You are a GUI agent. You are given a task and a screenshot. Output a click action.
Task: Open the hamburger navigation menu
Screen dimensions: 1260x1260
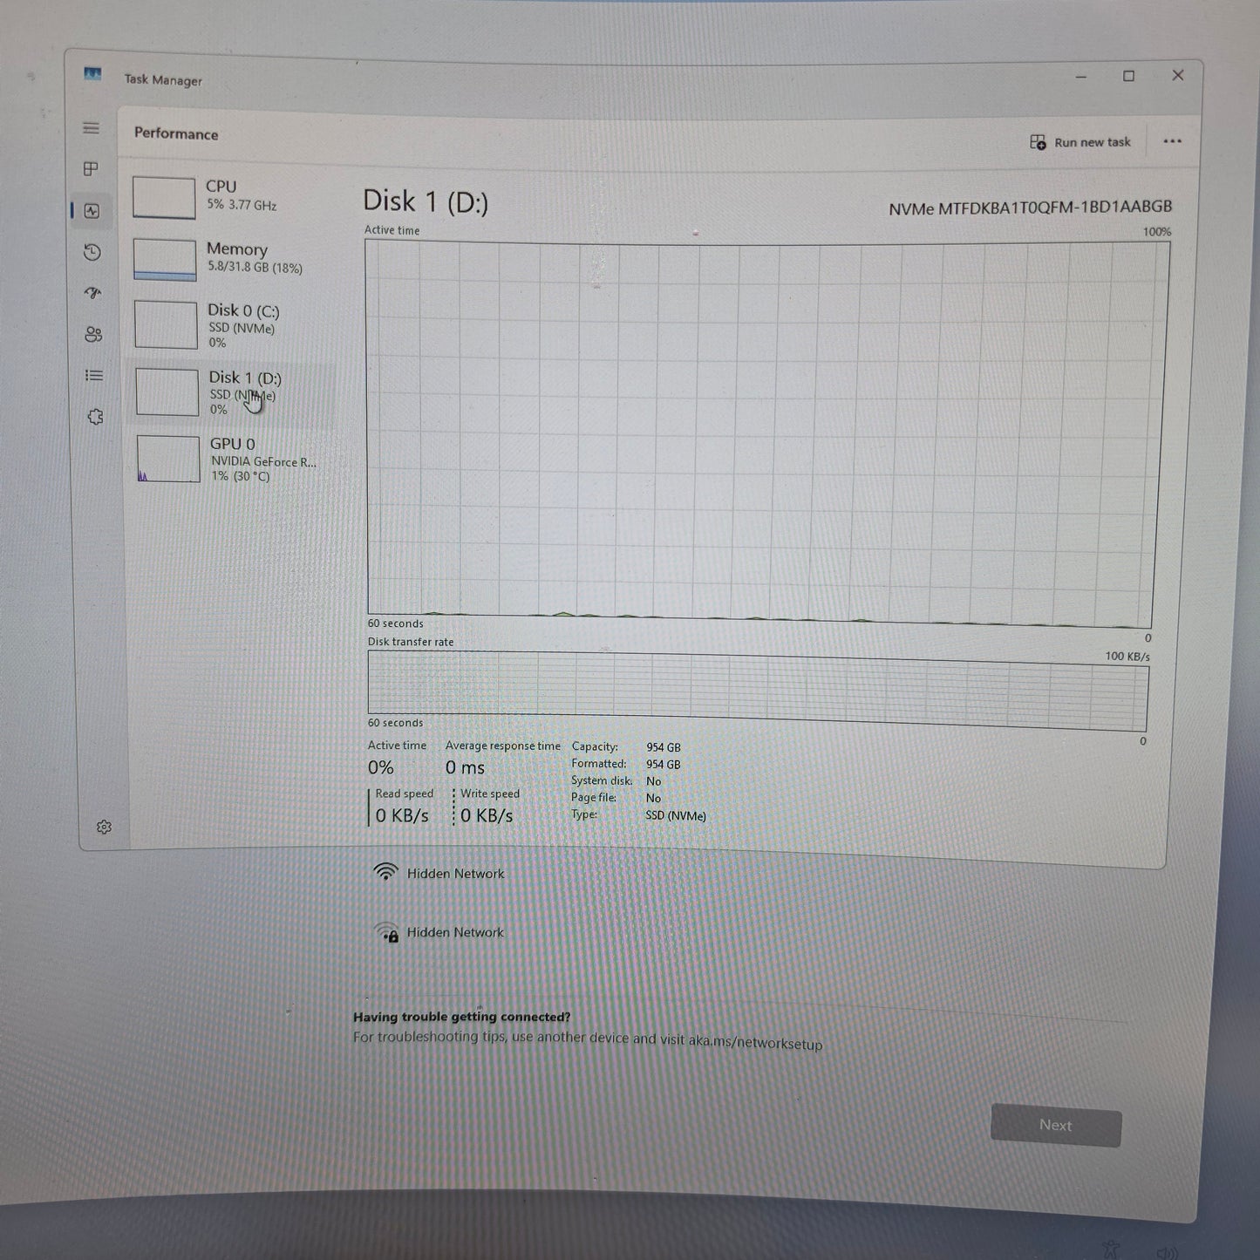coord(91,128)
